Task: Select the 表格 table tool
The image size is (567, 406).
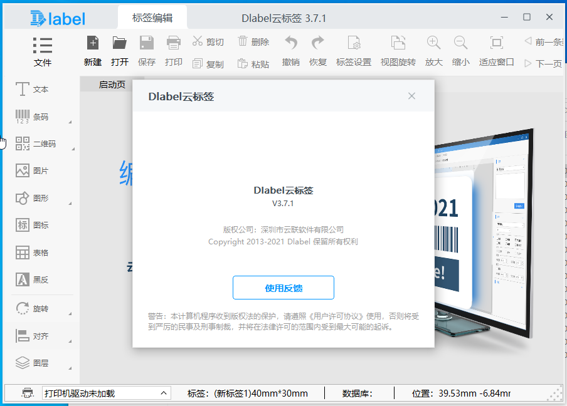Action: coord(32,252)
